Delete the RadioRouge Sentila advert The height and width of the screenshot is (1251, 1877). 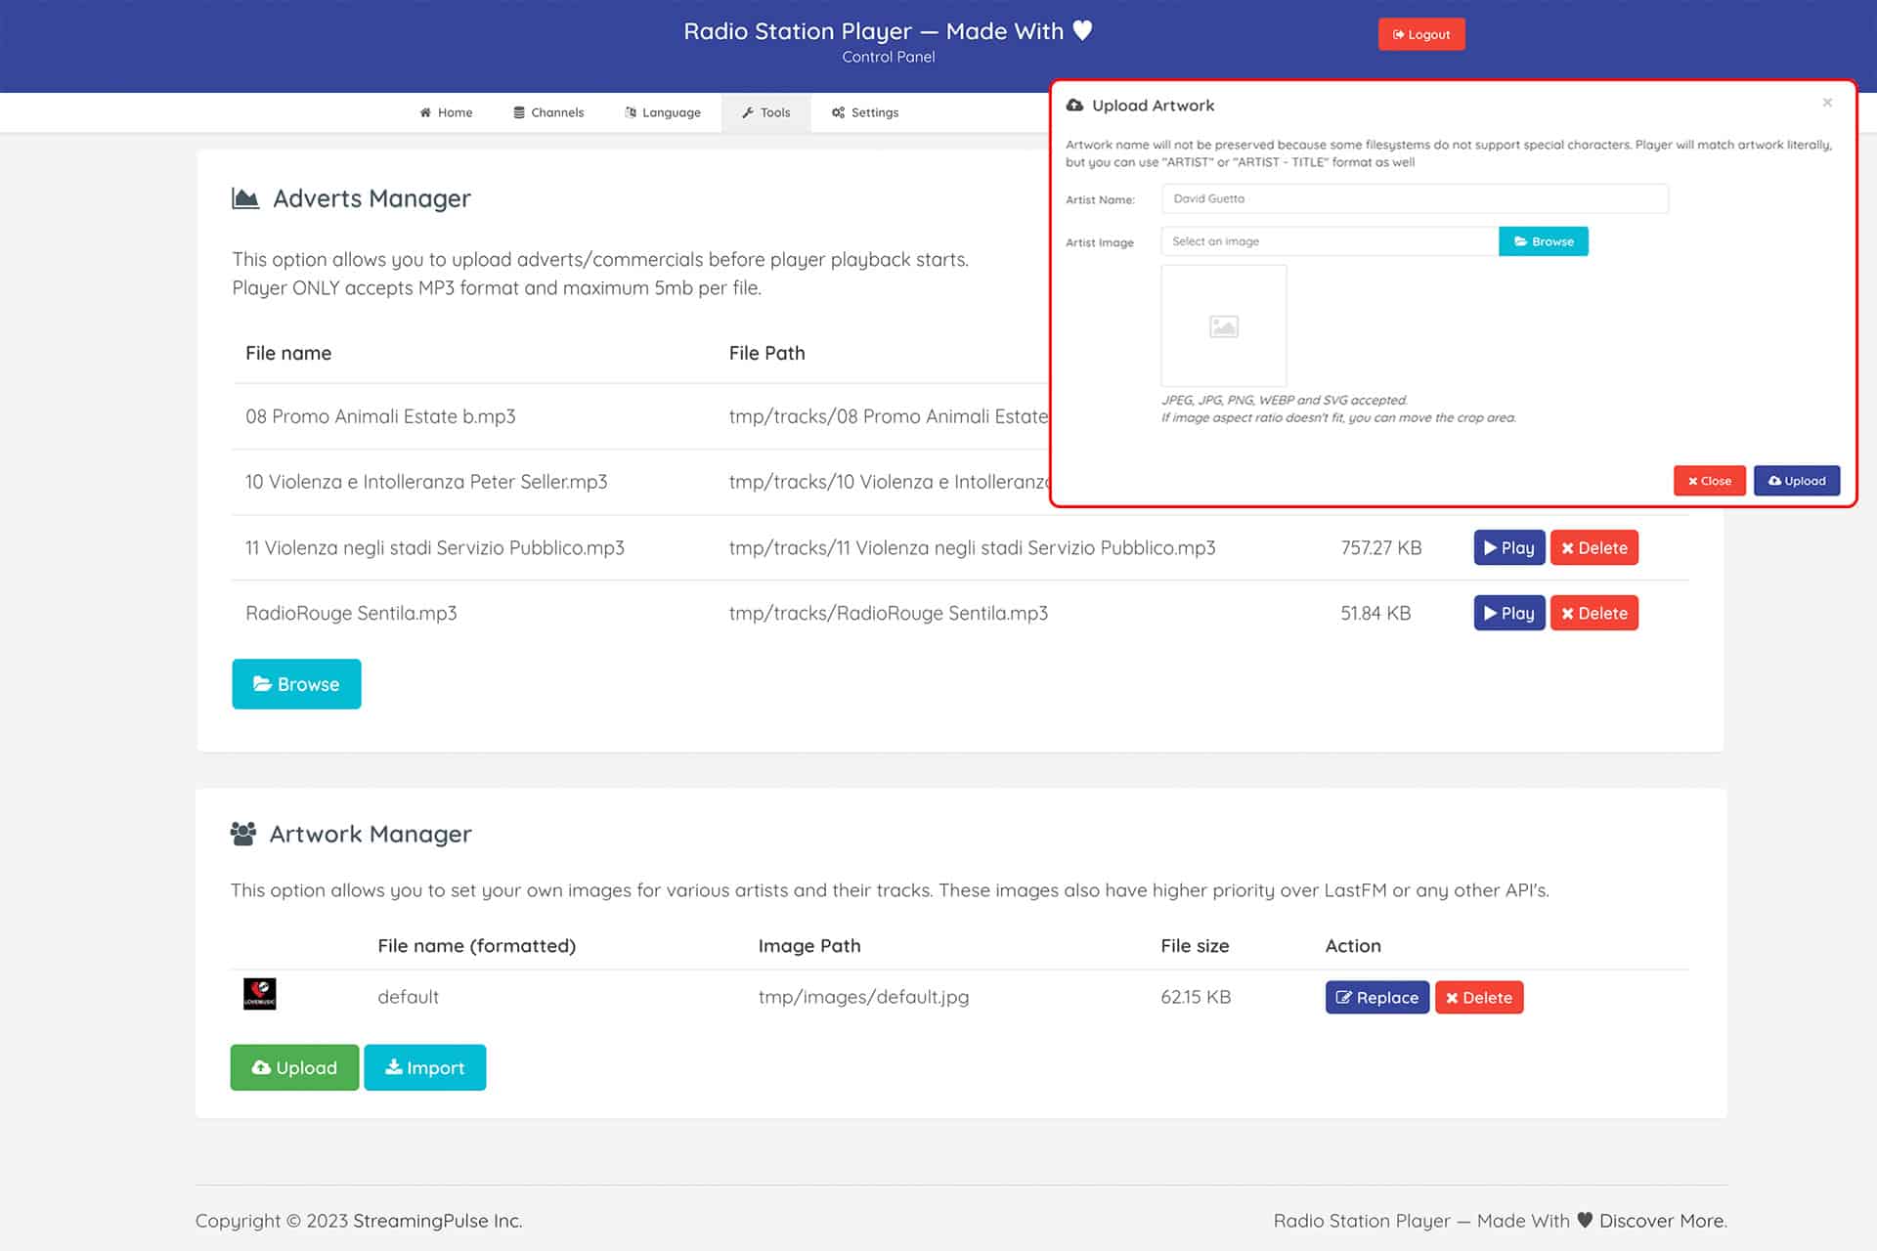tap(1593, 613)
